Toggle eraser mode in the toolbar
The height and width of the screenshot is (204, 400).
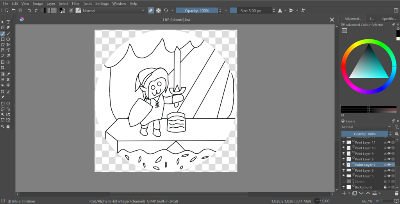tap(151, 11)
